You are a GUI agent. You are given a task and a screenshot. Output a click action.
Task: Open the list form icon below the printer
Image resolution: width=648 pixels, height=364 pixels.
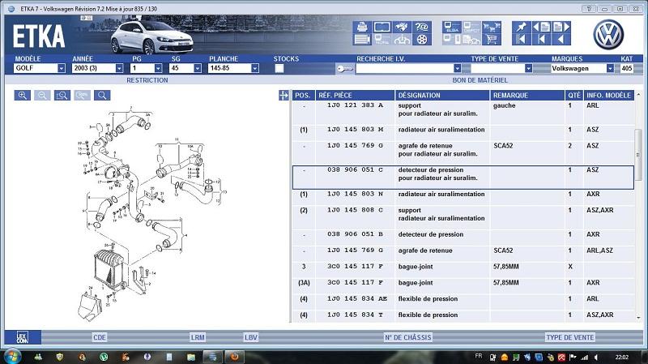click(x=362, y=39)
